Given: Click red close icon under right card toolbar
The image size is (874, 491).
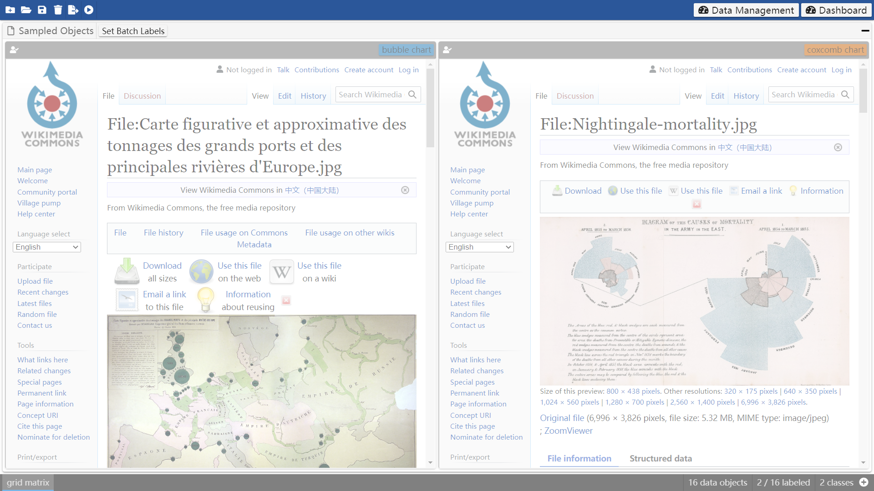Looking at the screenshot, I should click(x=696, y=204).
